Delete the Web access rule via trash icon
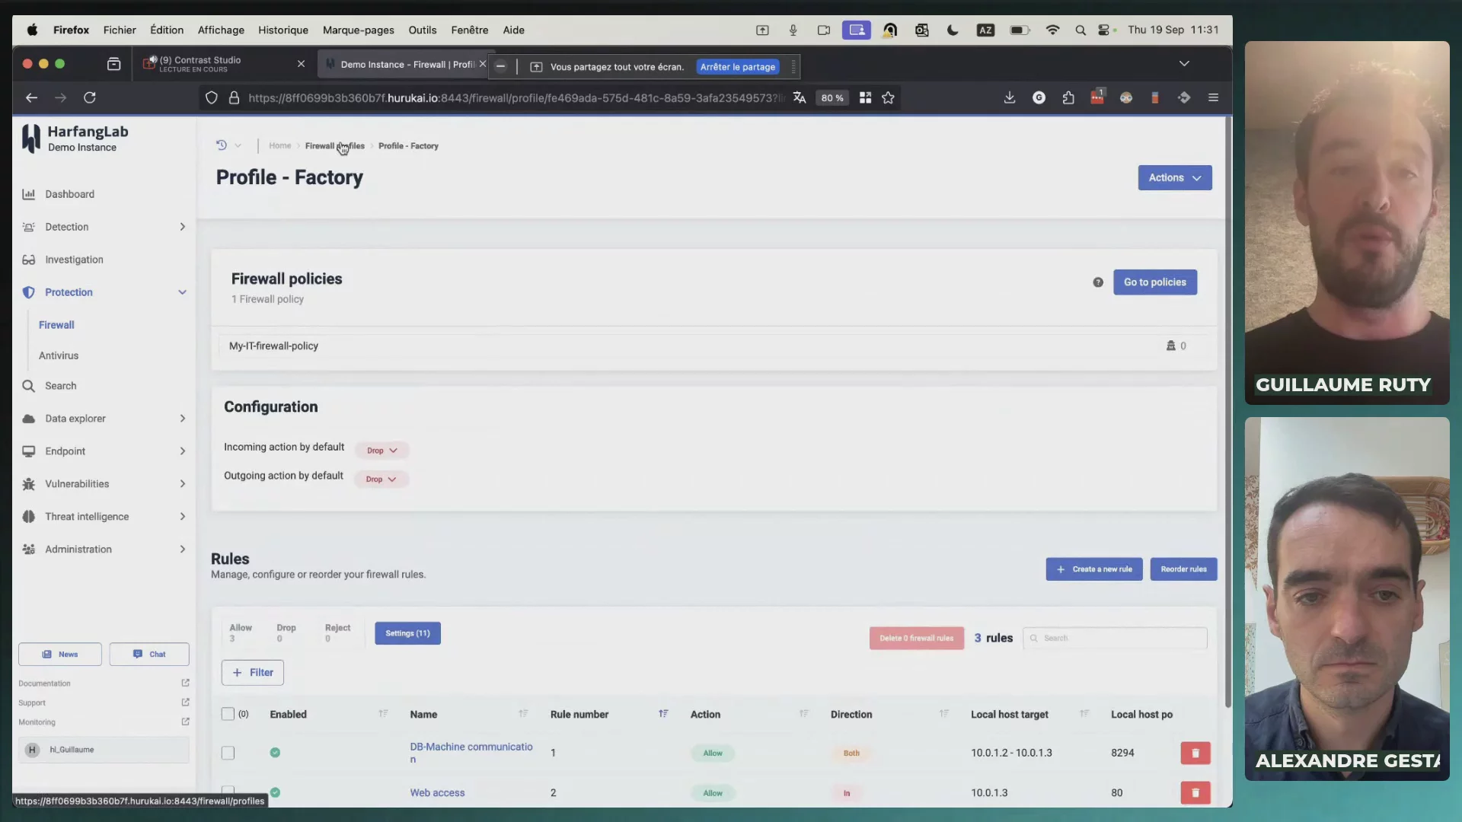The width and height of the screenshot is (1462, 822). [x=1195, y=792]
